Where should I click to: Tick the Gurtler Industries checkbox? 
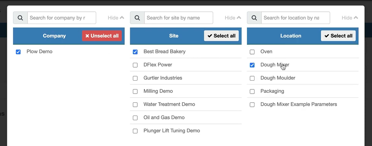pos(135,78)
